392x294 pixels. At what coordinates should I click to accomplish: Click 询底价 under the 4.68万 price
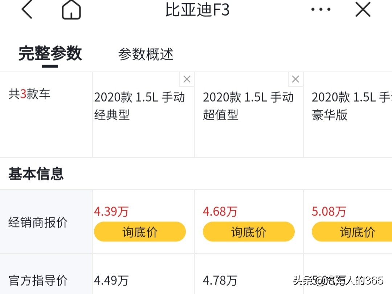249,232
